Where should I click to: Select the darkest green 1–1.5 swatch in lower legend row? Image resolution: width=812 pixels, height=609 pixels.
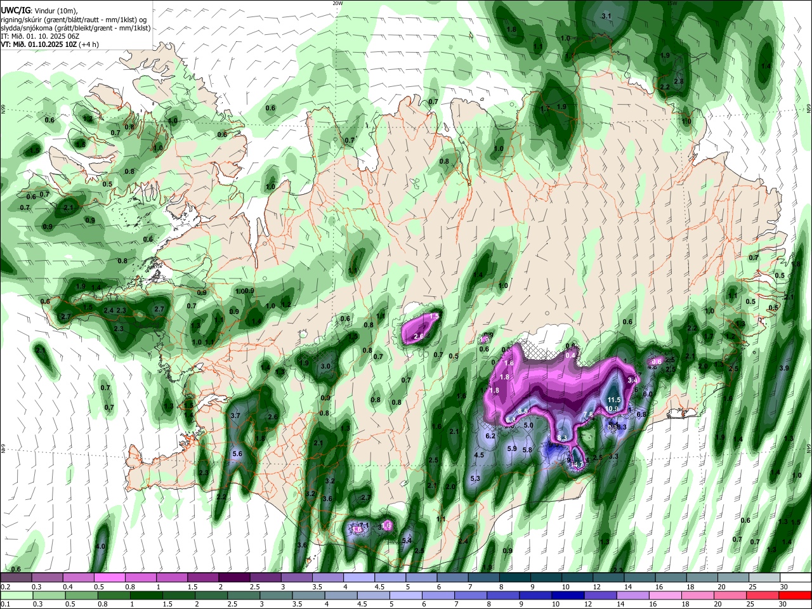pos(145,595)
